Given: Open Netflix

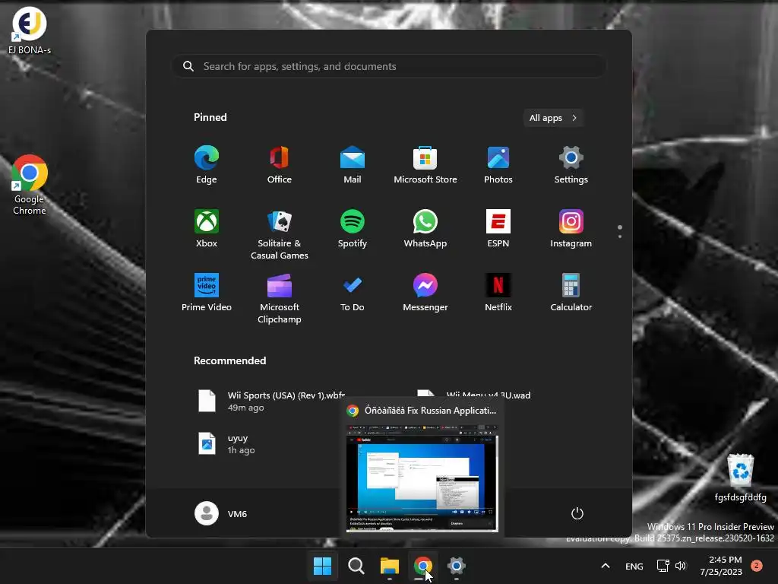Looking at the screenshot, I should [x=498, y=293].
